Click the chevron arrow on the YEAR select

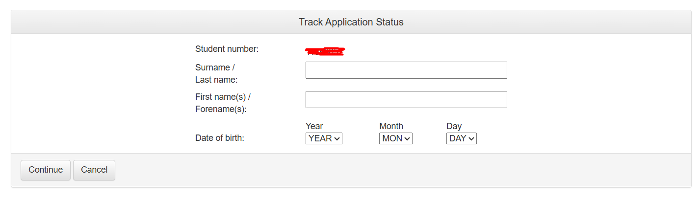tap(337, 139)
